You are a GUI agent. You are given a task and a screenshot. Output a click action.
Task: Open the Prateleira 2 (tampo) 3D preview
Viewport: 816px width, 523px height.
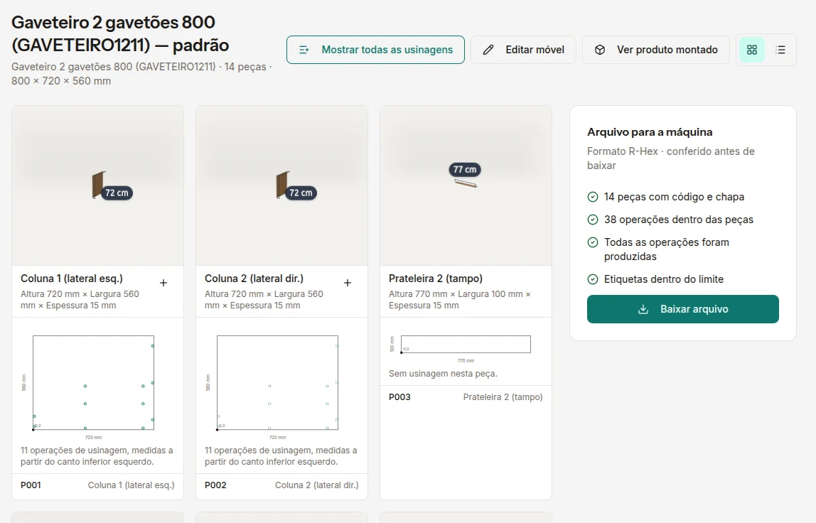pyautogui.click(x=466, y=185)
